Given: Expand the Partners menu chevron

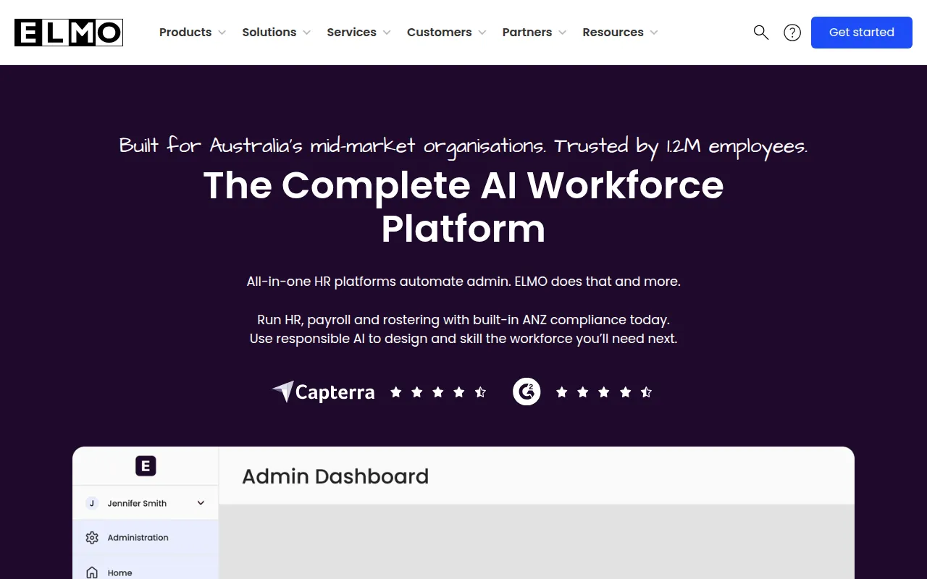Looking at the screenshot, I should (563, 33).
